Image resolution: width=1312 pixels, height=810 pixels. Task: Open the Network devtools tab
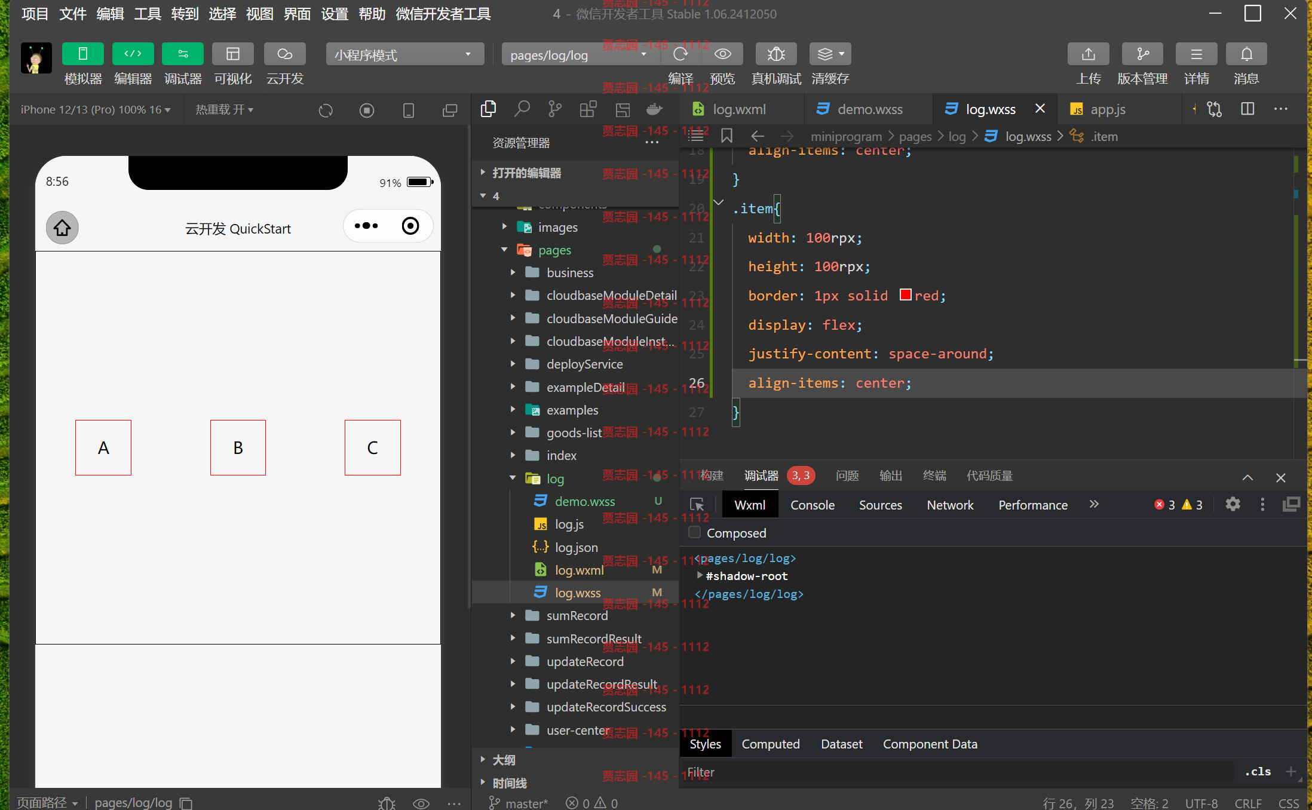[950, 505]
